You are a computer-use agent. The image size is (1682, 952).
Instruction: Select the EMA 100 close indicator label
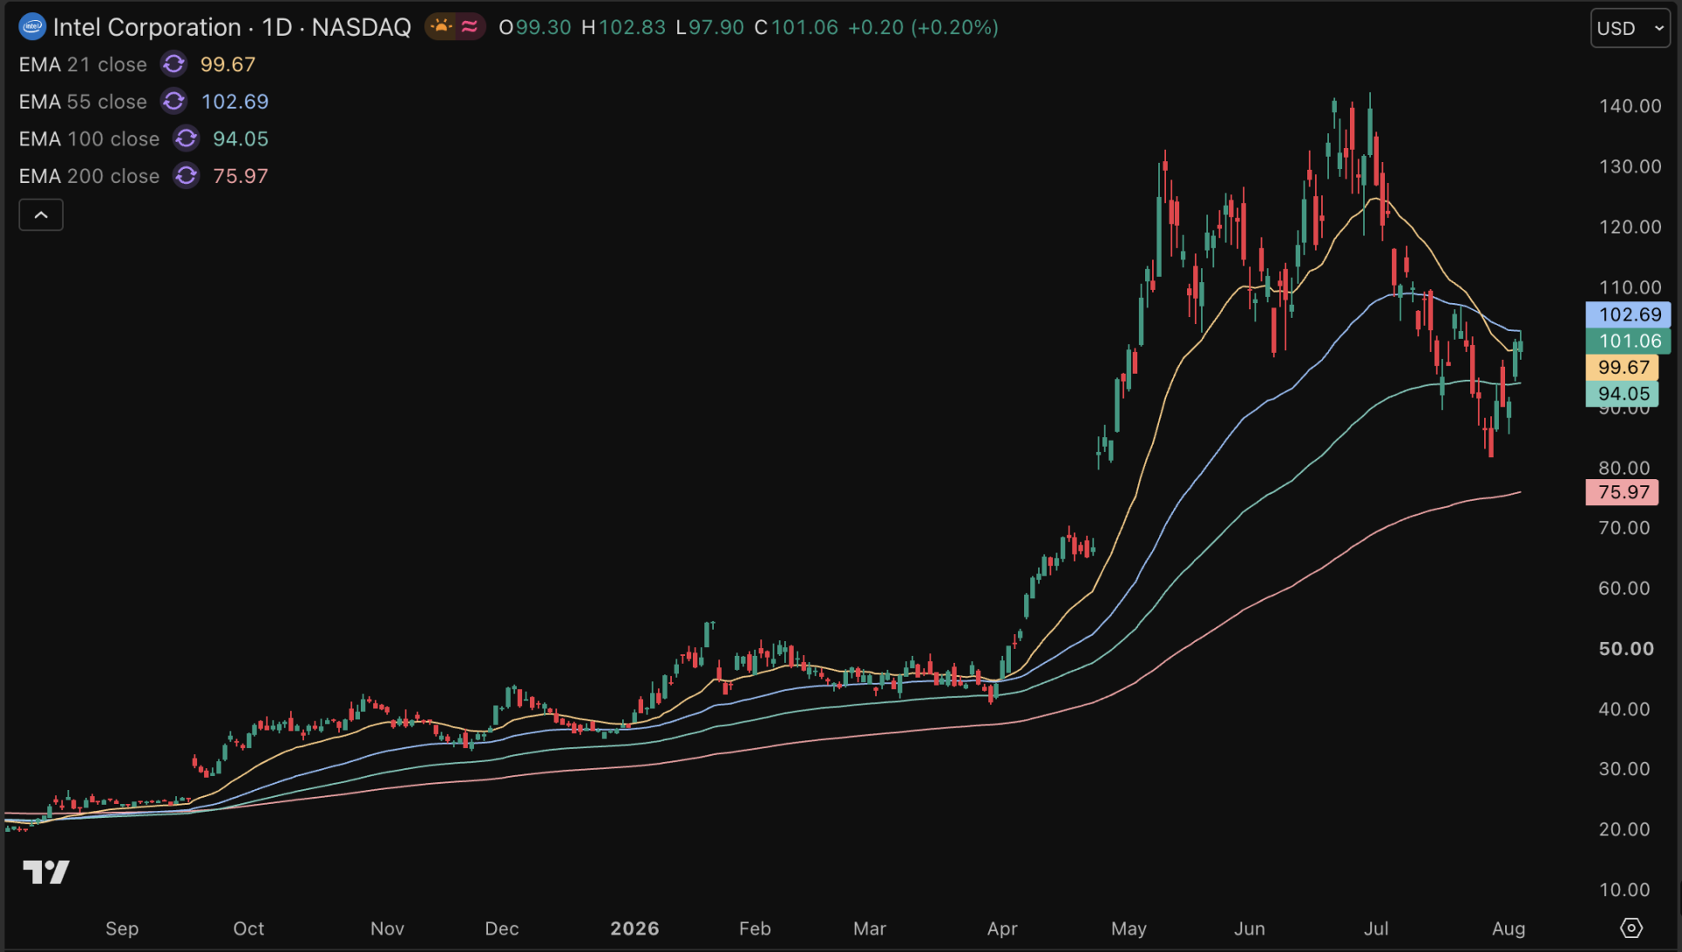point(89,138)
